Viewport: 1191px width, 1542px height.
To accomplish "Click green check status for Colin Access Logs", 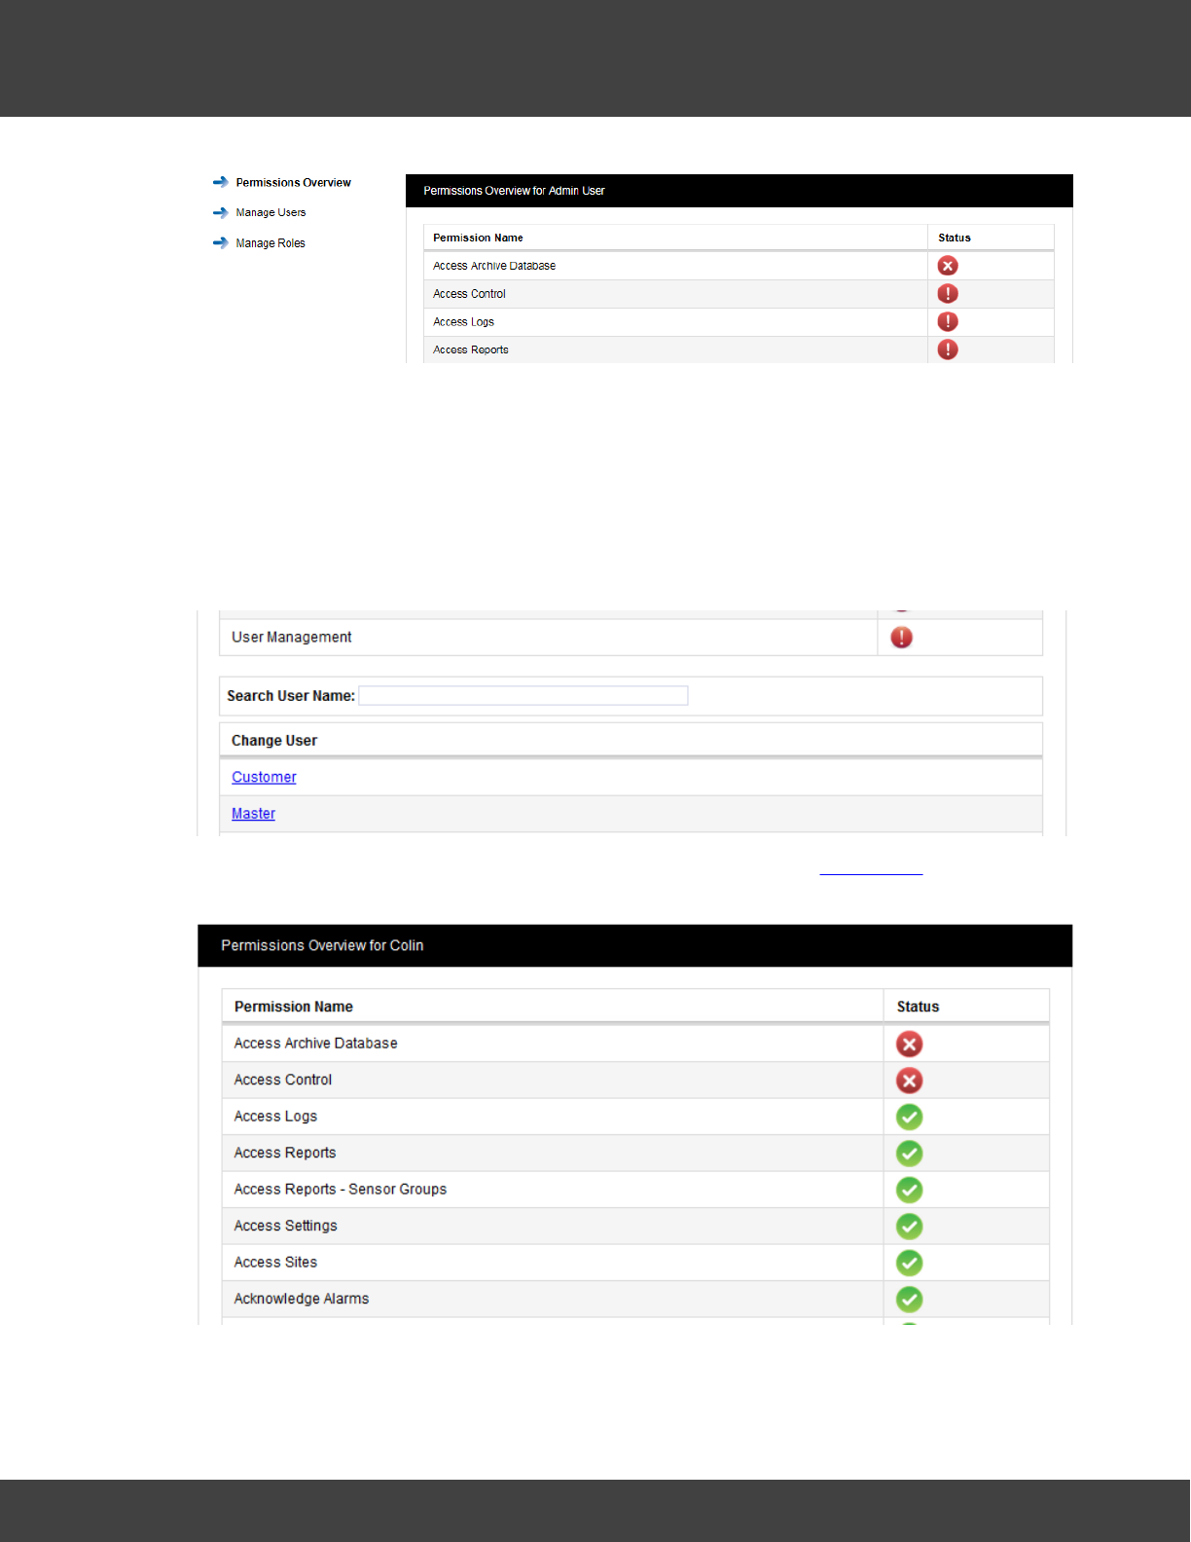I will [910, 1118].
